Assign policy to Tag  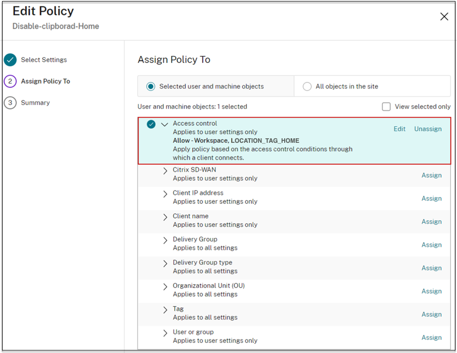[431, 314]
